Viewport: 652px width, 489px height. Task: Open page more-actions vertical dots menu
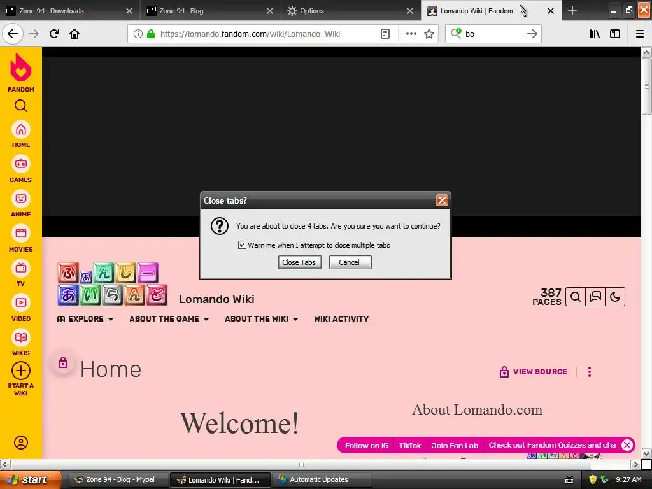point(589,372)
